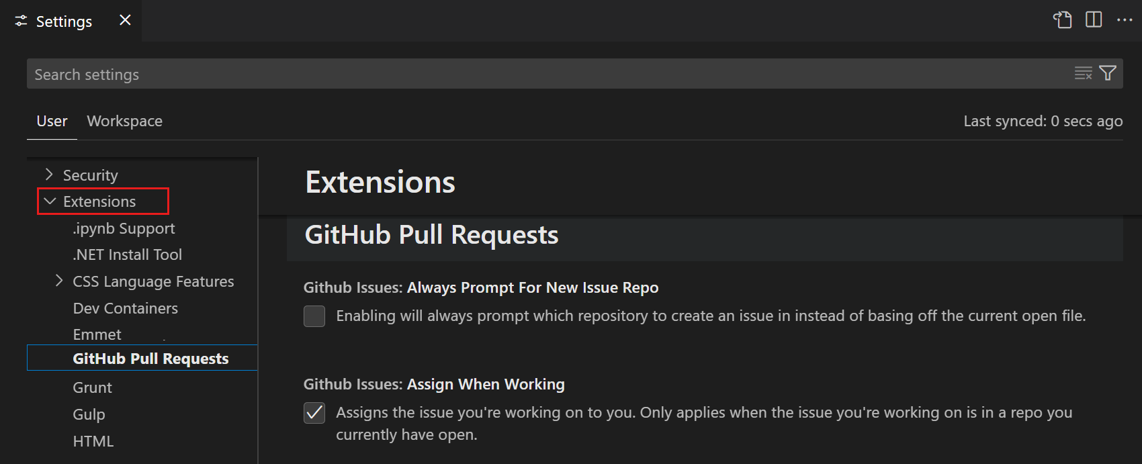The height and width of the screenshot is (464, 1142).
Task: Expand CSS Language Features
Action: (59, 281)
